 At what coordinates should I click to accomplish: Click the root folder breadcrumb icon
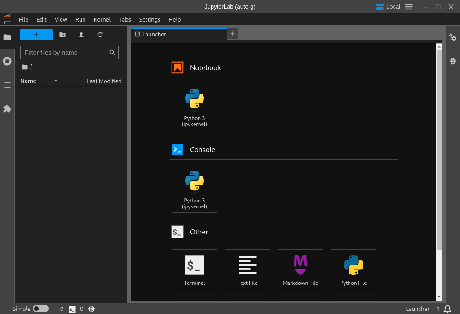(x=25, y=67)
